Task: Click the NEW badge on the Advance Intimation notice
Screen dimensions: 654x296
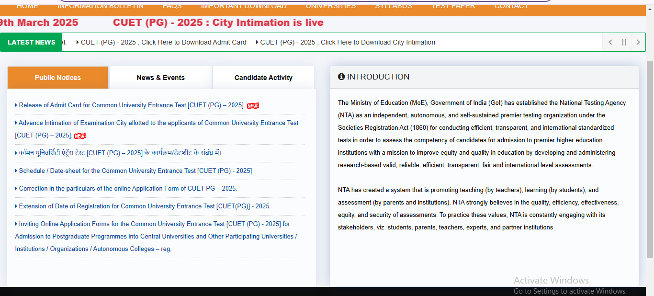Action: coord(80,136)
